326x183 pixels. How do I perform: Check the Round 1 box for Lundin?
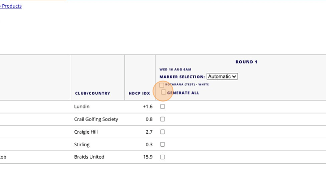163,107
